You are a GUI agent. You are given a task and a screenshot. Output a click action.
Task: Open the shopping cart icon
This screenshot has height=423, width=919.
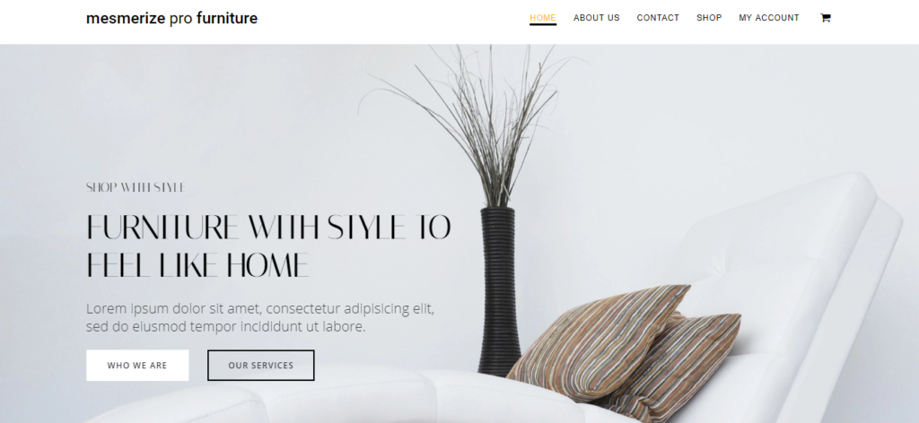[x=826, y=18]
